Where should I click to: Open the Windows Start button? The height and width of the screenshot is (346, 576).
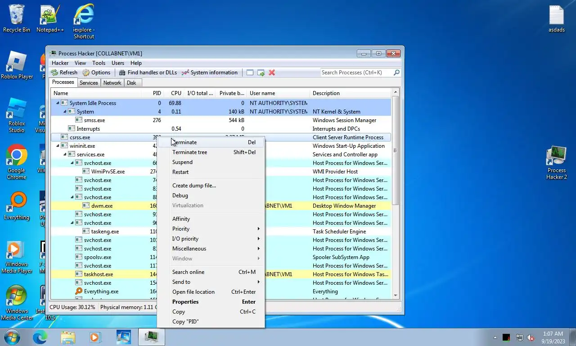pyautogui.click(x=12, y=337)
